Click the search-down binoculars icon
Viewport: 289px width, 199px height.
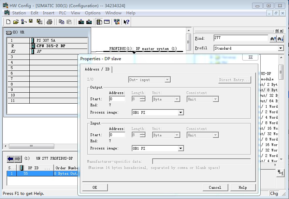(280, 39)
